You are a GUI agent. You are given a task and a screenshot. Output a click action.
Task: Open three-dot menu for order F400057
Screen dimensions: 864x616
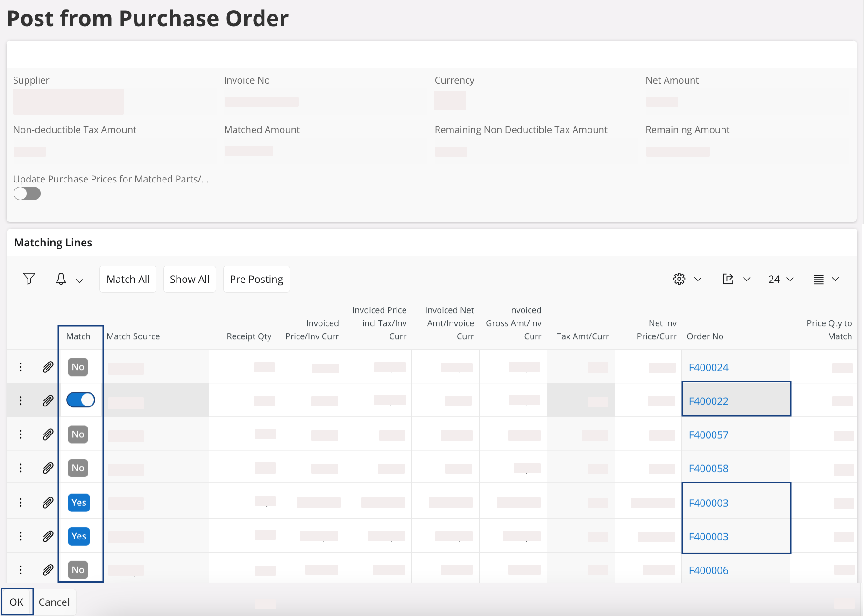(x=21, y=434)
